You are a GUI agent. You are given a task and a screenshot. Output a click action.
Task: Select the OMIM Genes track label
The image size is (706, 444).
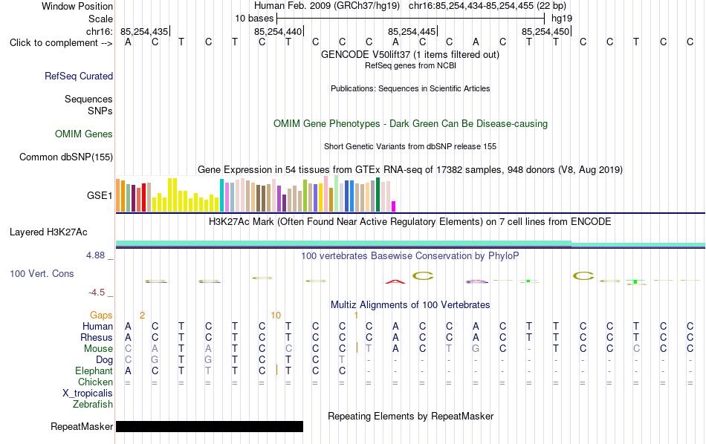pos(84,134)
